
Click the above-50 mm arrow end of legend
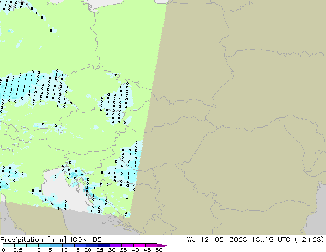(x=163, y=245)
